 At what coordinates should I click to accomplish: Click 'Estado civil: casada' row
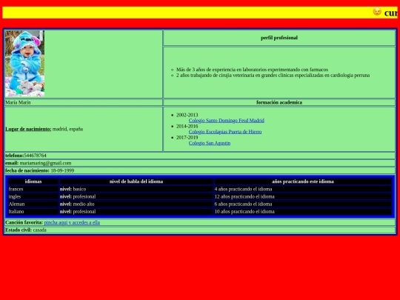(x=200, y=230)
